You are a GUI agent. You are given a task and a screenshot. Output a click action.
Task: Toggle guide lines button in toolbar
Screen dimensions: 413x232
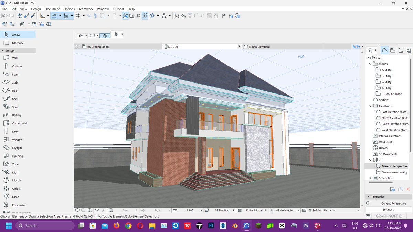54,15
